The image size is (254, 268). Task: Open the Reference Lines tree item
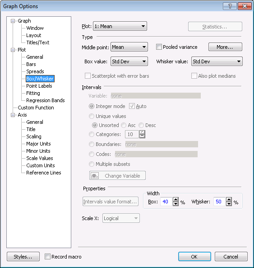(43, 173)
